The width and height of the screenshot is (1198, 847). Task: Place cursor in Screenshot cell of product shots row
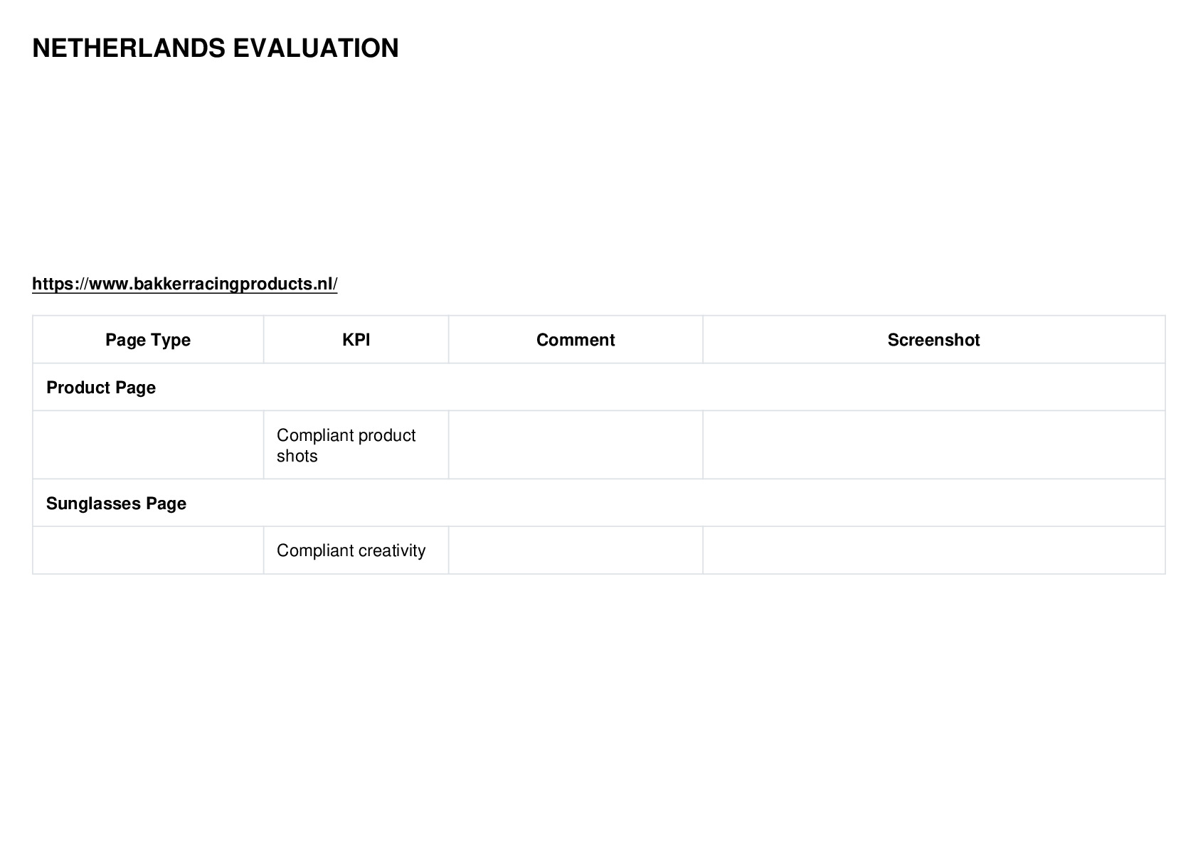[x=934, y=445]
